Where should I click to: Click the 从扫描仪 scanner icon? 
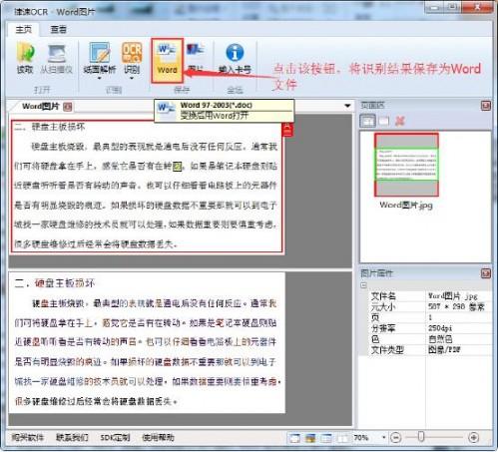point(57,53)
